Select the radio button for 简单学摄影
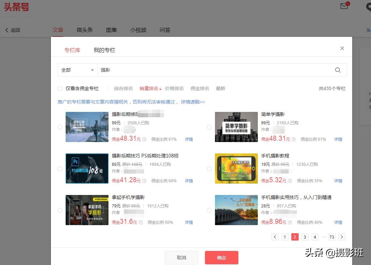The width and height of the screenshot is (371, 265). click(x=209, y=127)
